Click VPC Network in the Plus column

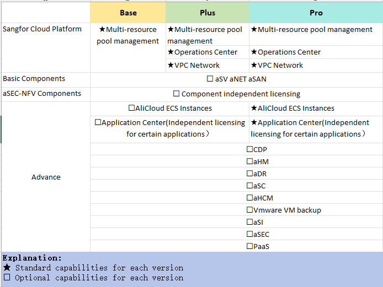208,66
